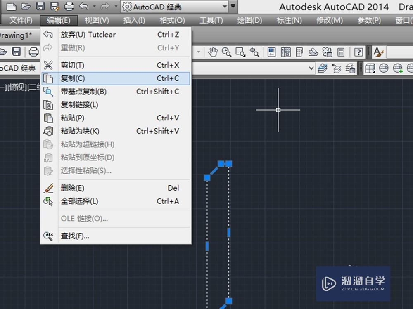Click the Save As icon with pencil
413x309 pixels.
click(x=55, y=6)
